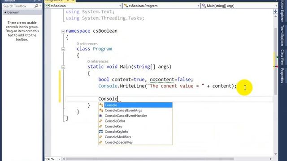This screenshot has height=161, width=287.
Task: Click the noContent variable with warning underline
Action: coord(162,80)
